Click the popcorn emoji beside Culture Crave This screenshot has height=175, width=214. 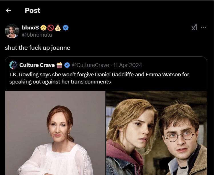59,65
